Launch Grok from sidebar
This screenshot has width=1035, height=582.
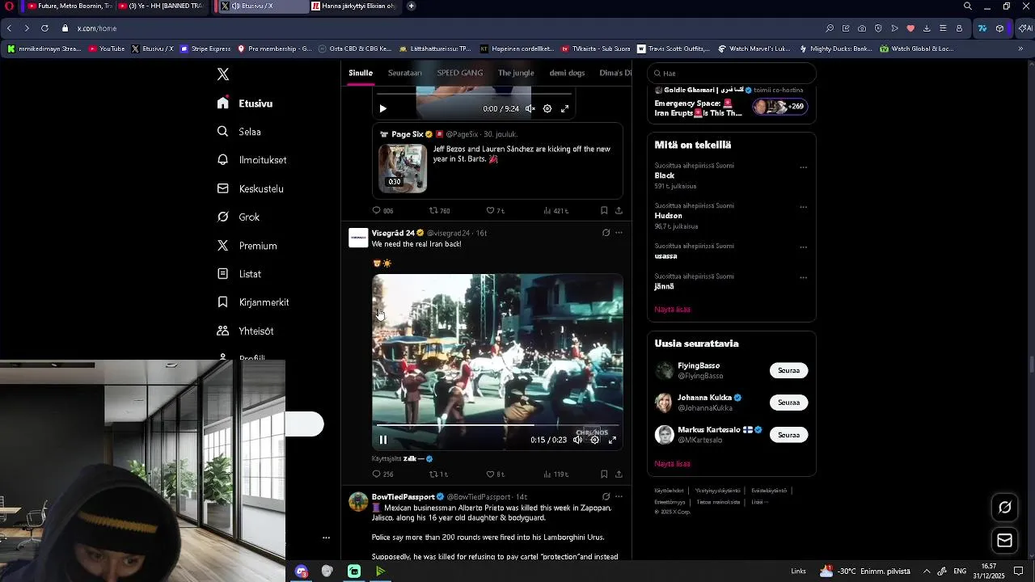pos(239,217)
